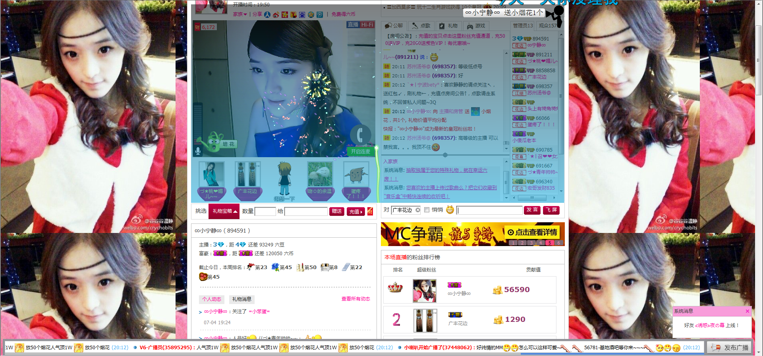The height and width of the screenshot is (356, 763).
Task: Share to Qzone with the yellow star icon
Action: click(285, 15)
